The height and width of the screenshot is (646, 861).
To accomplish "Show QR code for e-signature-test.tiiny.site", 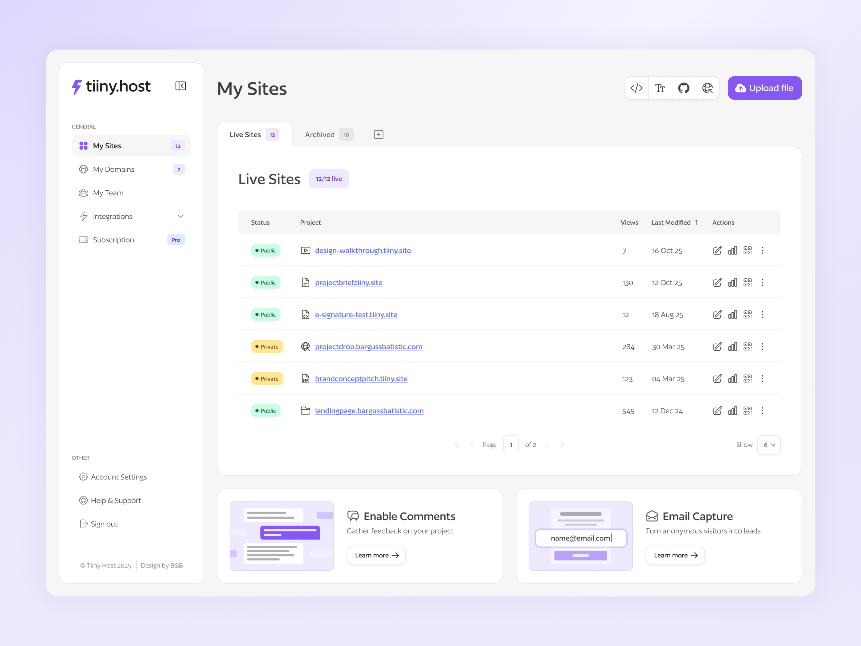I will [747, 314].
